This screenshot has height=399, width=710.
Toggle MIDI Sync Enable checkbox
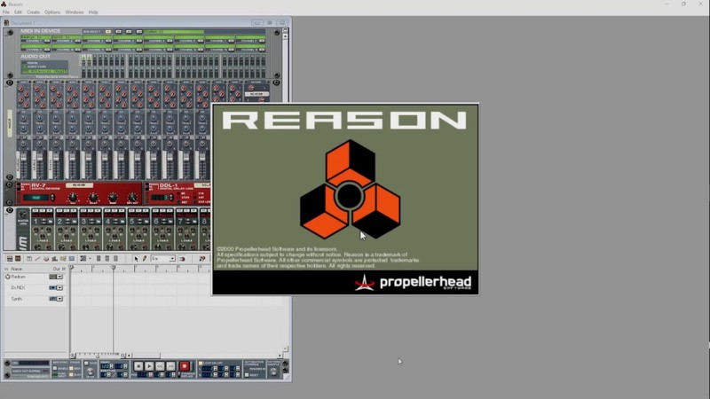pos(55,368)
